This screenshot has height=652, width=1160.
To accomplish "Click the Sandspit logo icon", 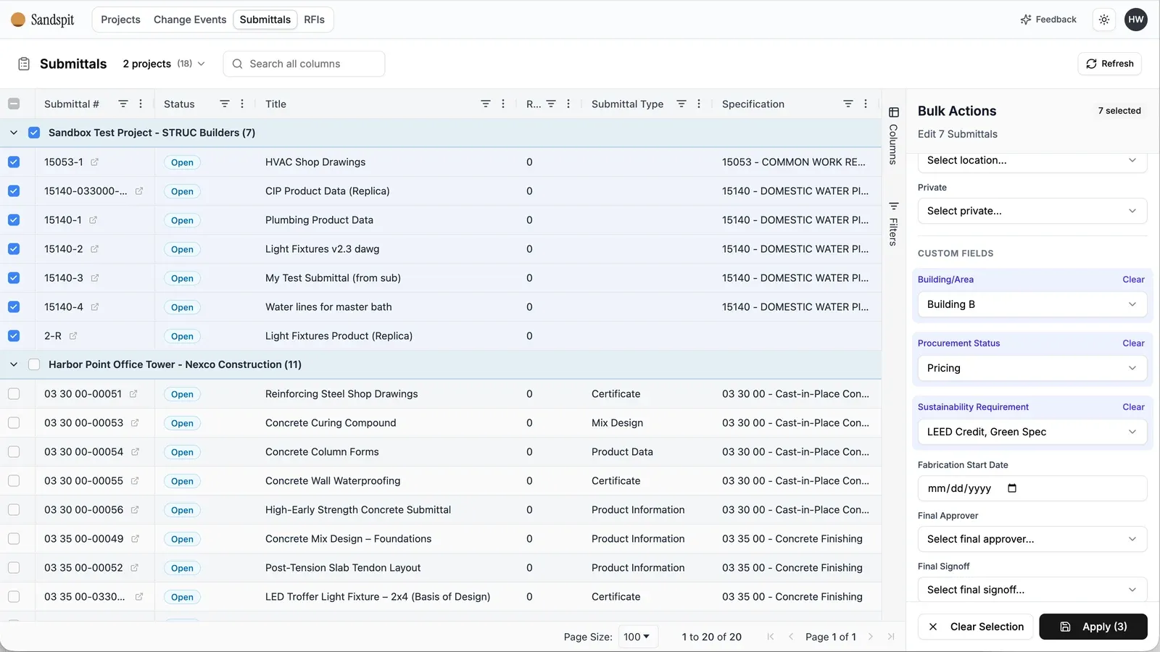I will (x=18, y=20).
